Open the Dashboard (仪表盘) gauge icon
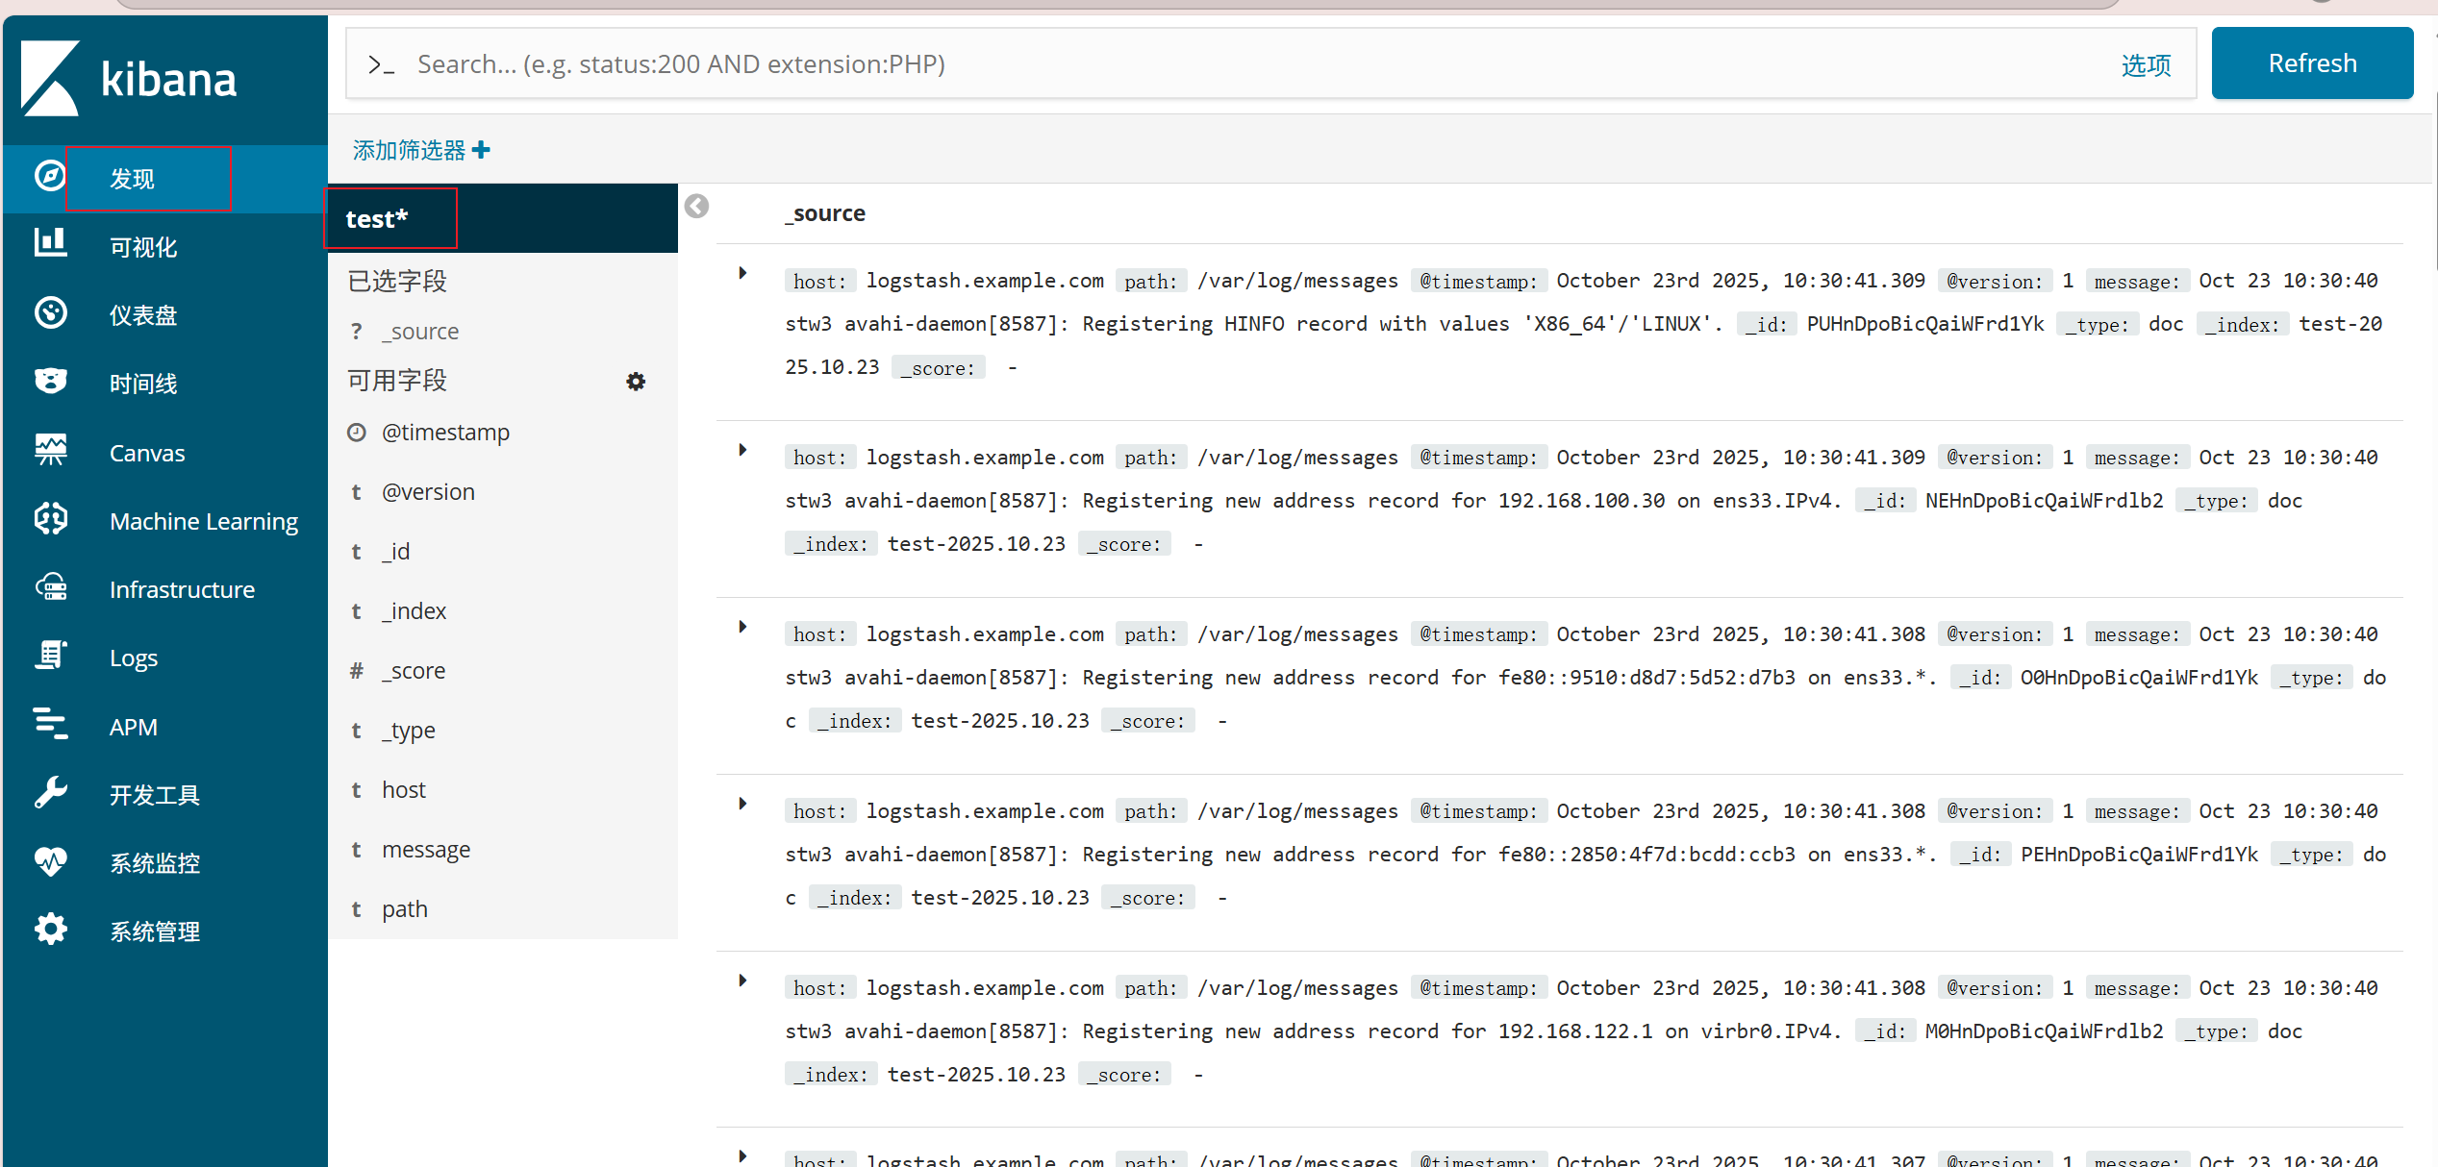This screenshot has height=1167, width=2438. [50, 312]
